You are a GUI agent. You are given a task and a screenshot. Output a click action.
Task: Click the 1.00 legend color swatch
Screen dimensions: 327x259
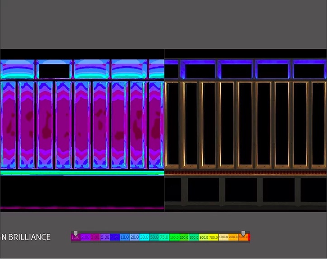click(x=75, y=237)
